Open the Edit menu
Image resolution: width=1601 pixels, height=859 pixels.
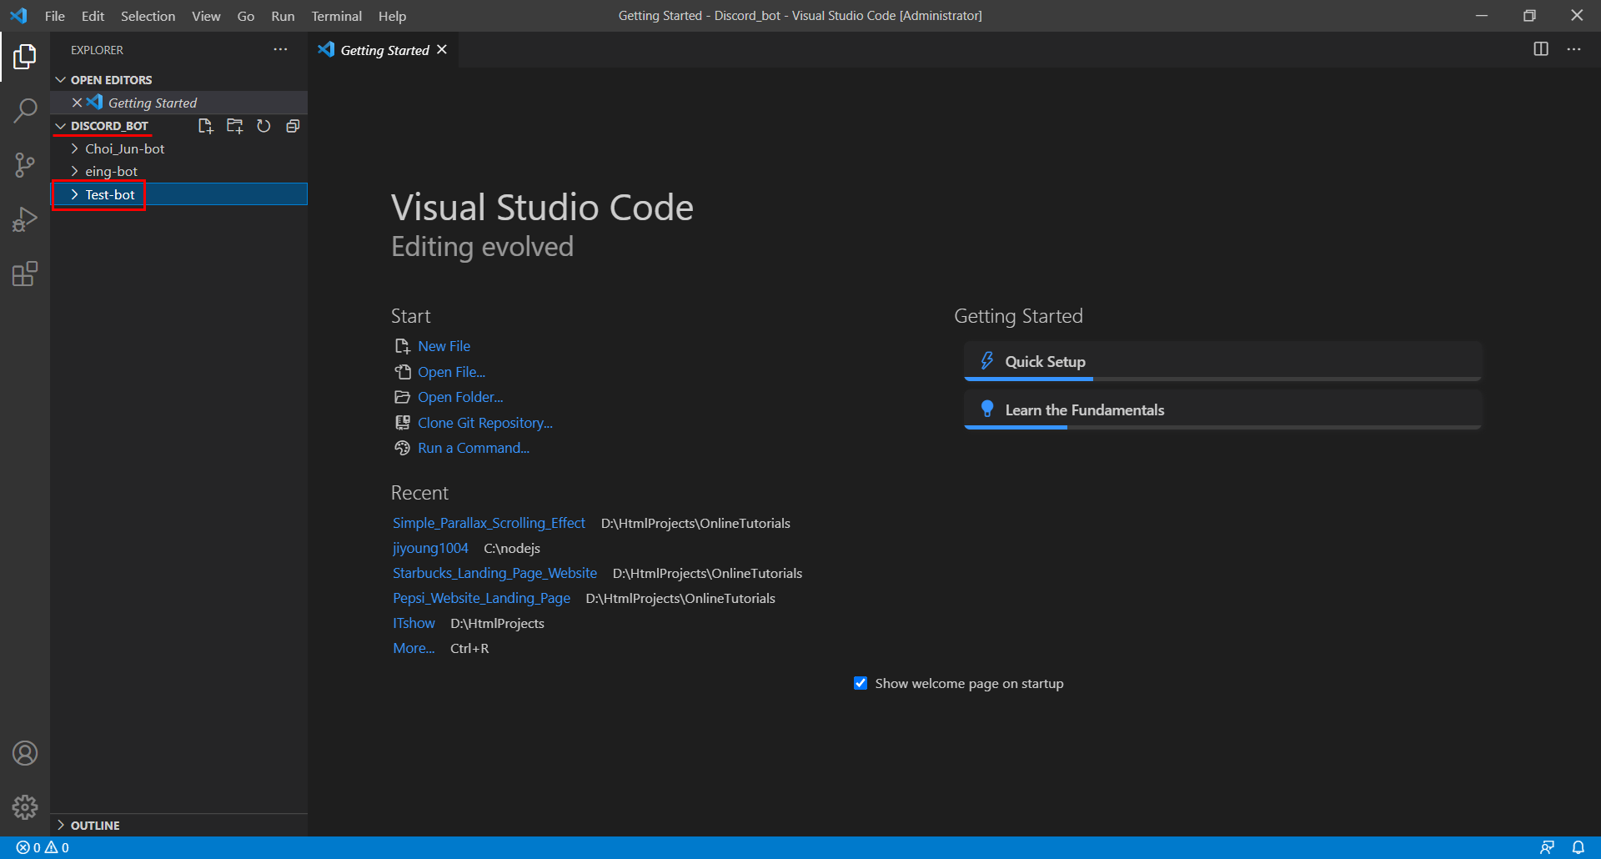(93, 16)
